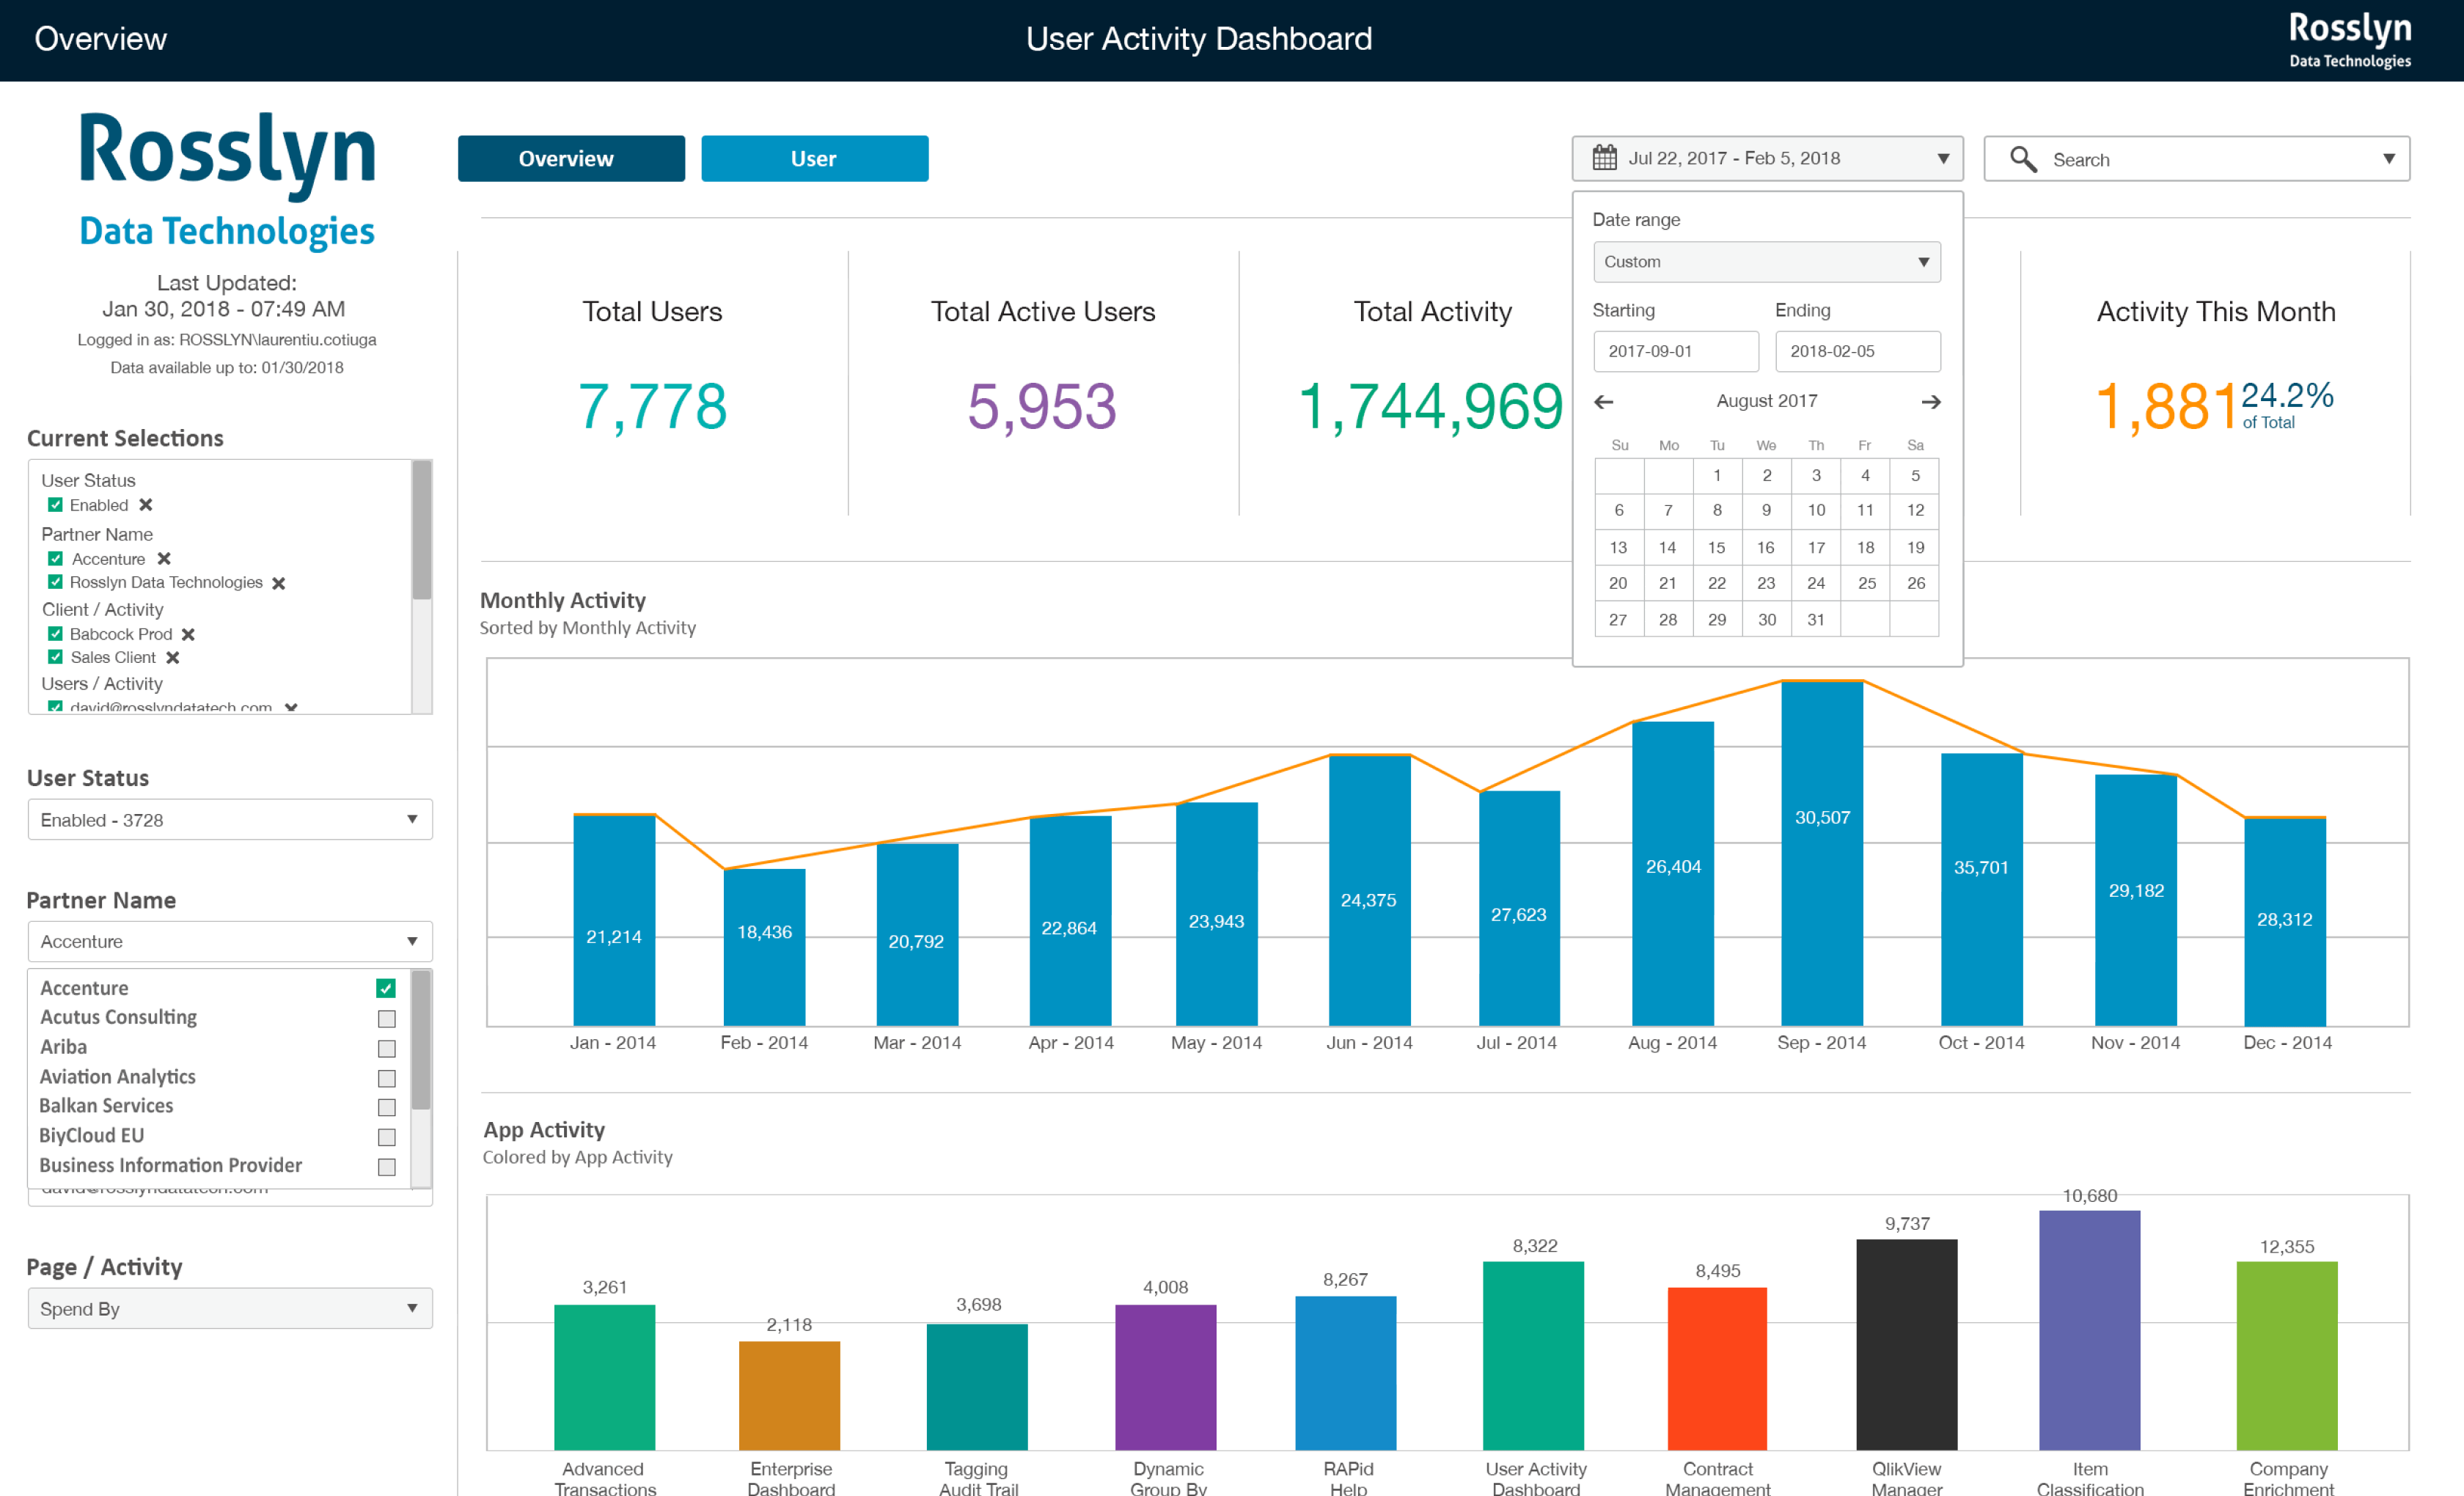The width and height of the screenshot is (2464, 1496).
Task: Click the partner list scrollbar
Action: (422, 1040)
